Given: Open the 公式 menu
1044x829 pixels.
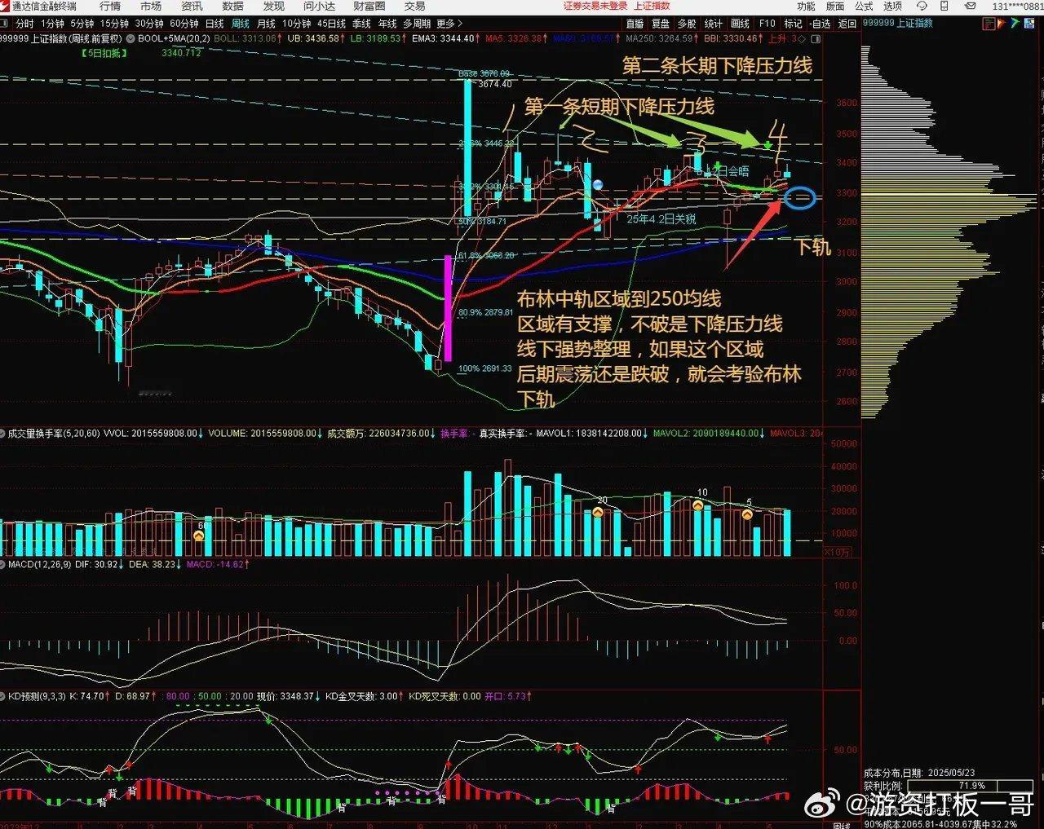Looking at the screenshot, I should click(864, 6).
